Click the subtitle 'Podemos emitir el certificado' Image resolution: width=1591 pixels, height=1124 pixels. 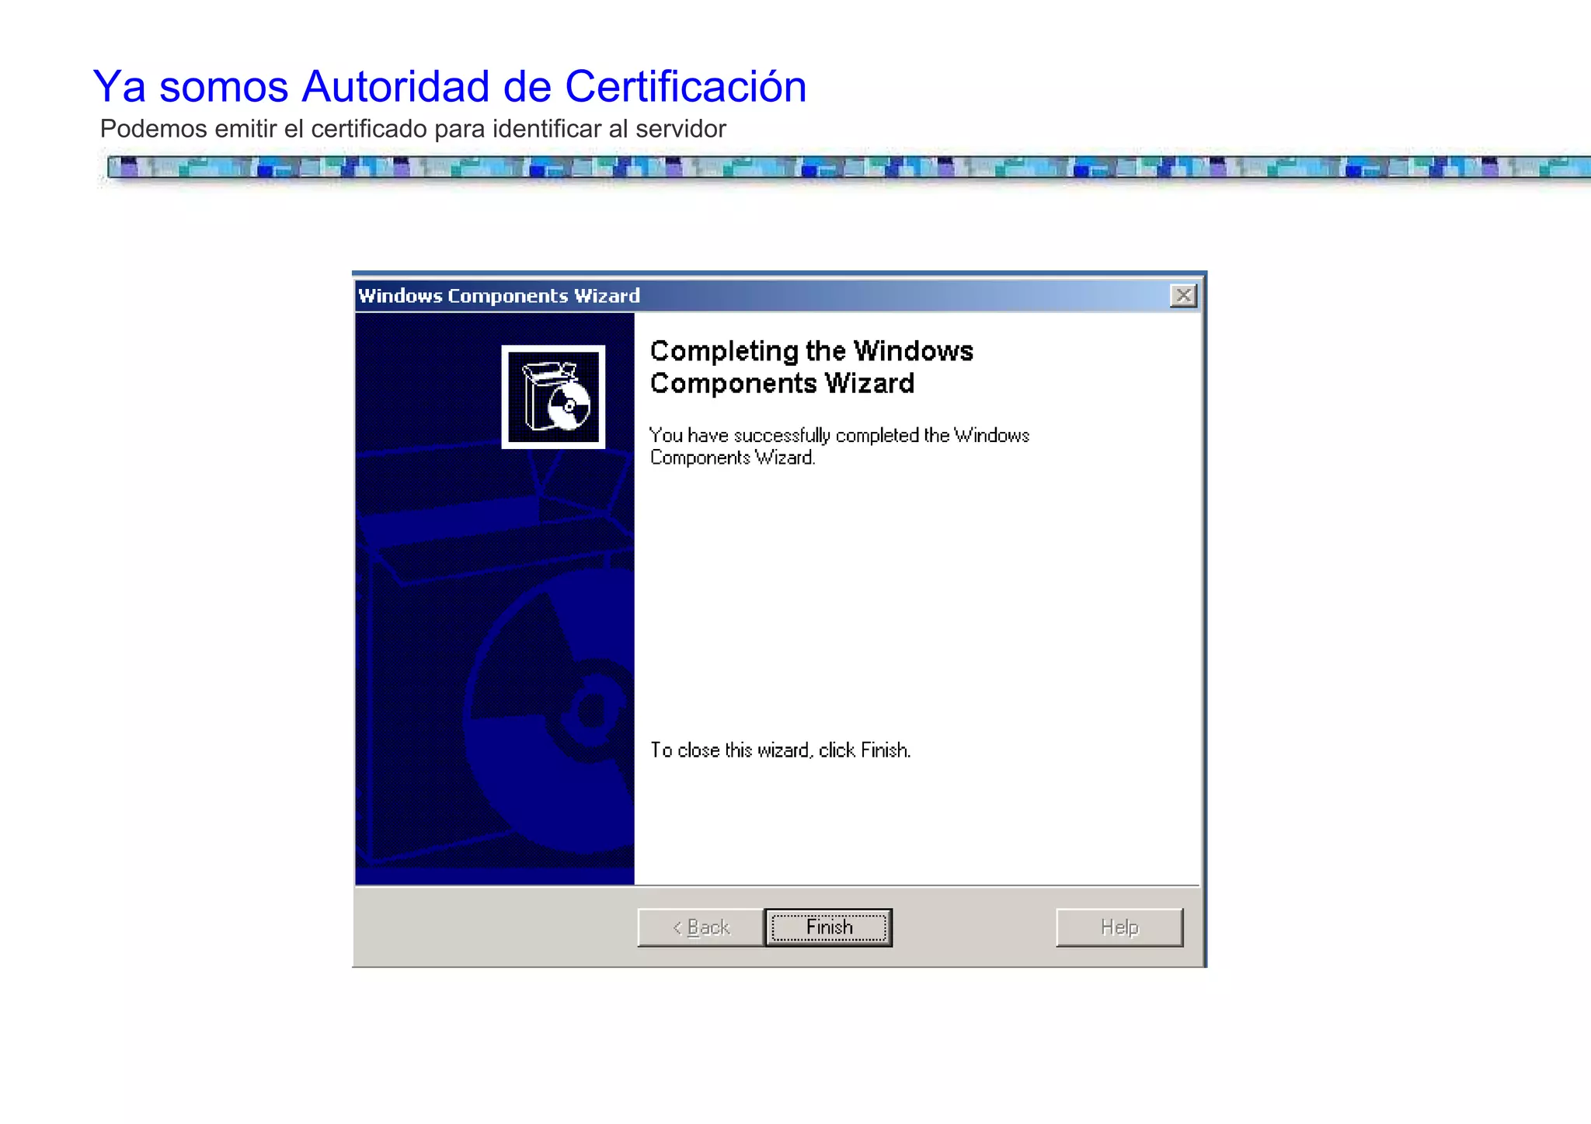[x=264, y=129]
